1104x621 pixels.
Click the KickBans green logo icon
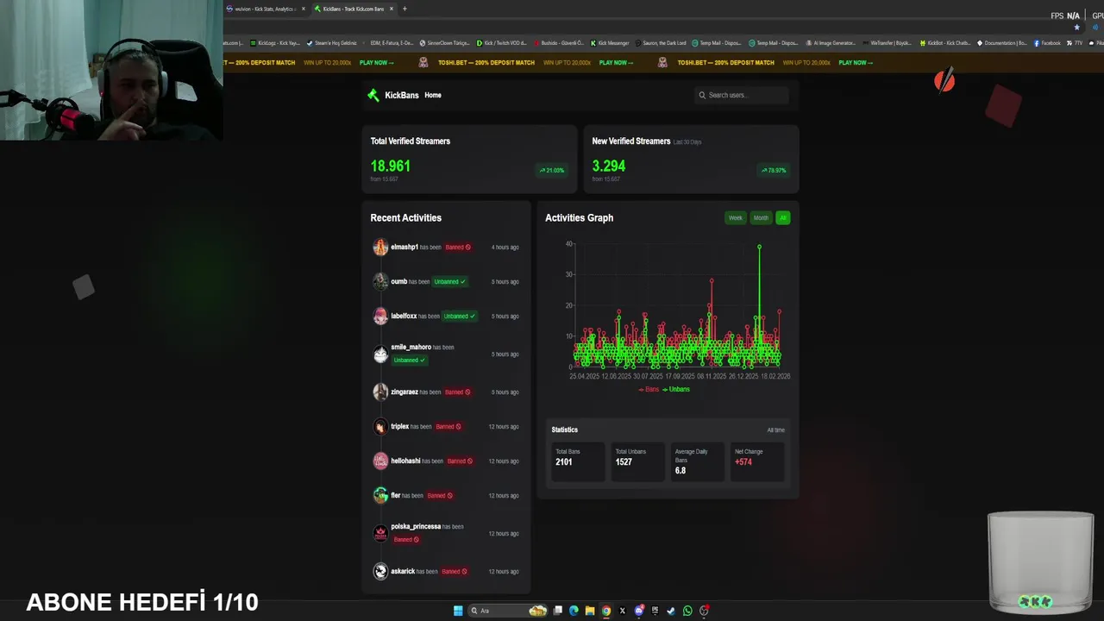tap(373, 95)
